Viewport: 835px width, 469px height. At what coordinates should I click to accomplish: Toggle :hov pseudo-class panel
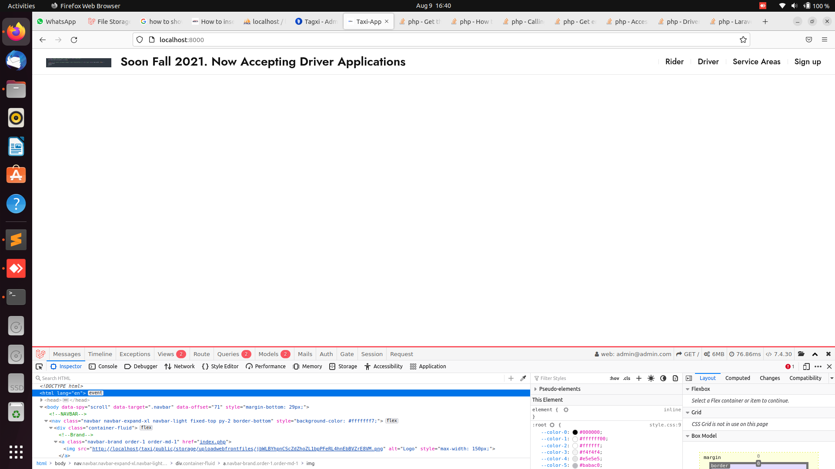(x=614, y=378)
